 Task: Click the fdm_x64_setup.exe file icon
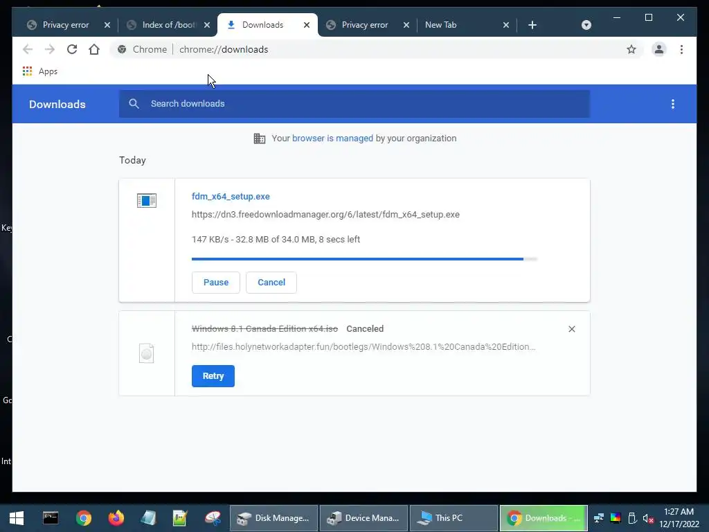click(147, 200)
